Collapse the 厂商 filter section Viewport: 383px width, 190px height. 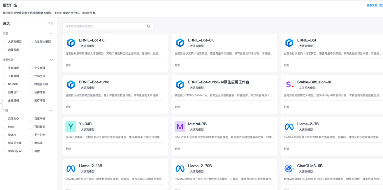(51, 111)
